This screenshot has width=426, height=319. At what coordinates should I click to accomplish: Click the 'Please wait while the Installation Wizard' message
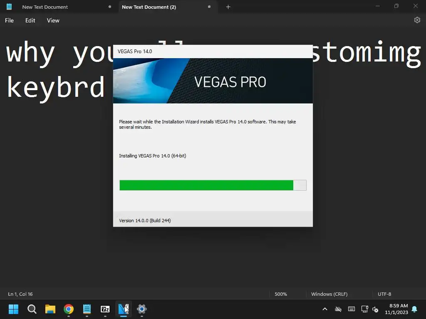[x=207, y=125]
